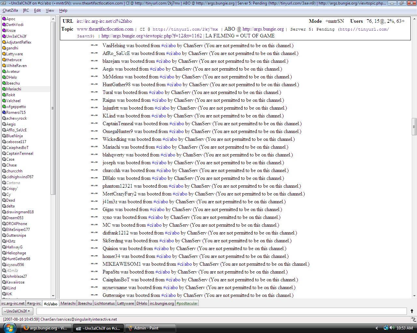
Task: Click #ci/abo link in VanHelsing boot line
Action: 169,46
